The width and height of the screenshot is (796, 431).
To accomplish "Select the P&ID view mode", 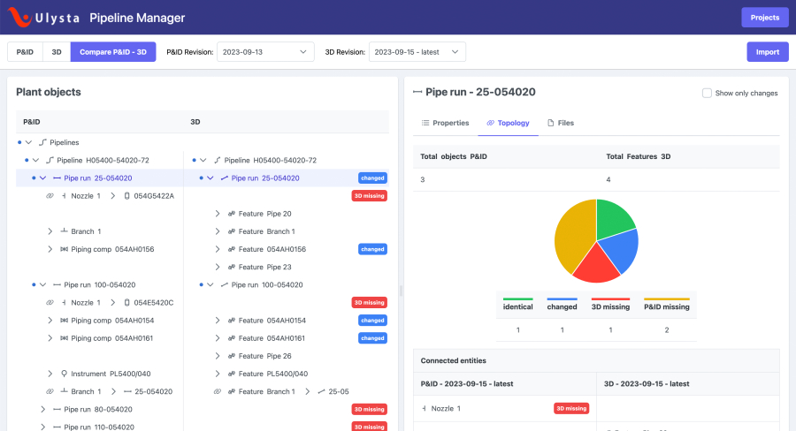I will [x=26, y=52].
